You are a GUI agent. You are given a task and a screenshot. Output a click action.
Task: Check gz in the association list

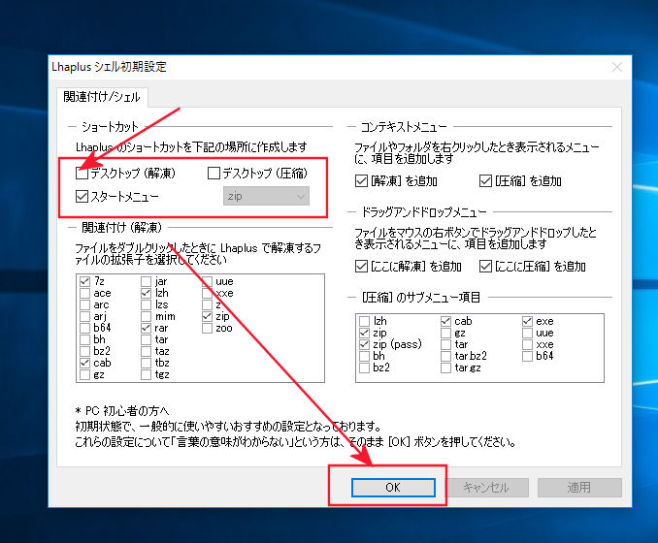[84, 374]
